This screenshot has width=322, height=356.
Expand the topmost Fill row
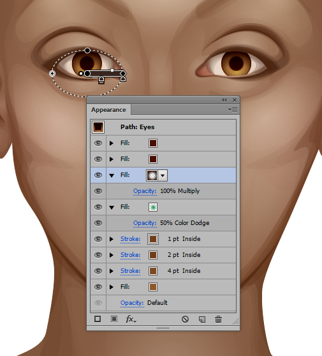coord(112,143)
